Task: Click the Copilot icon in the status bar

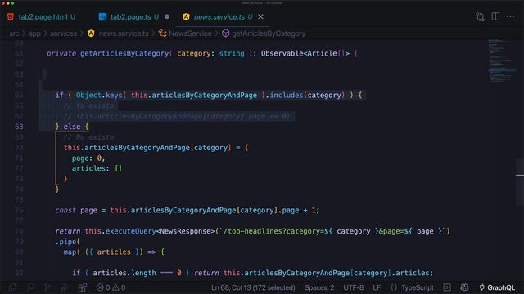Action: click(464, 287)
